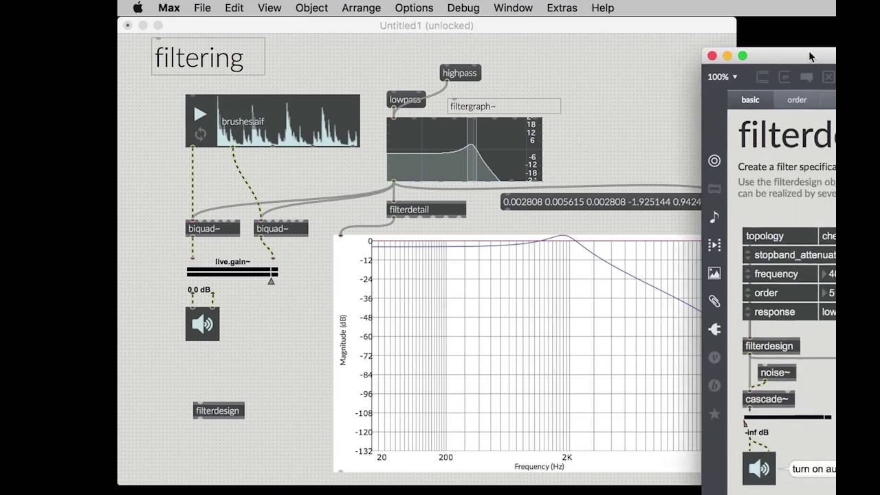Open the Object menu

311,8
